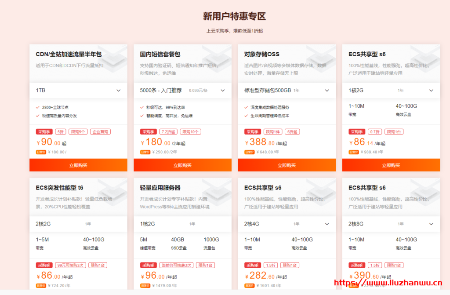This screenshot has height=295, width=450.
Task: Click the package icon on ECS突发性能型 t6 card
Action: pos(114,195)
